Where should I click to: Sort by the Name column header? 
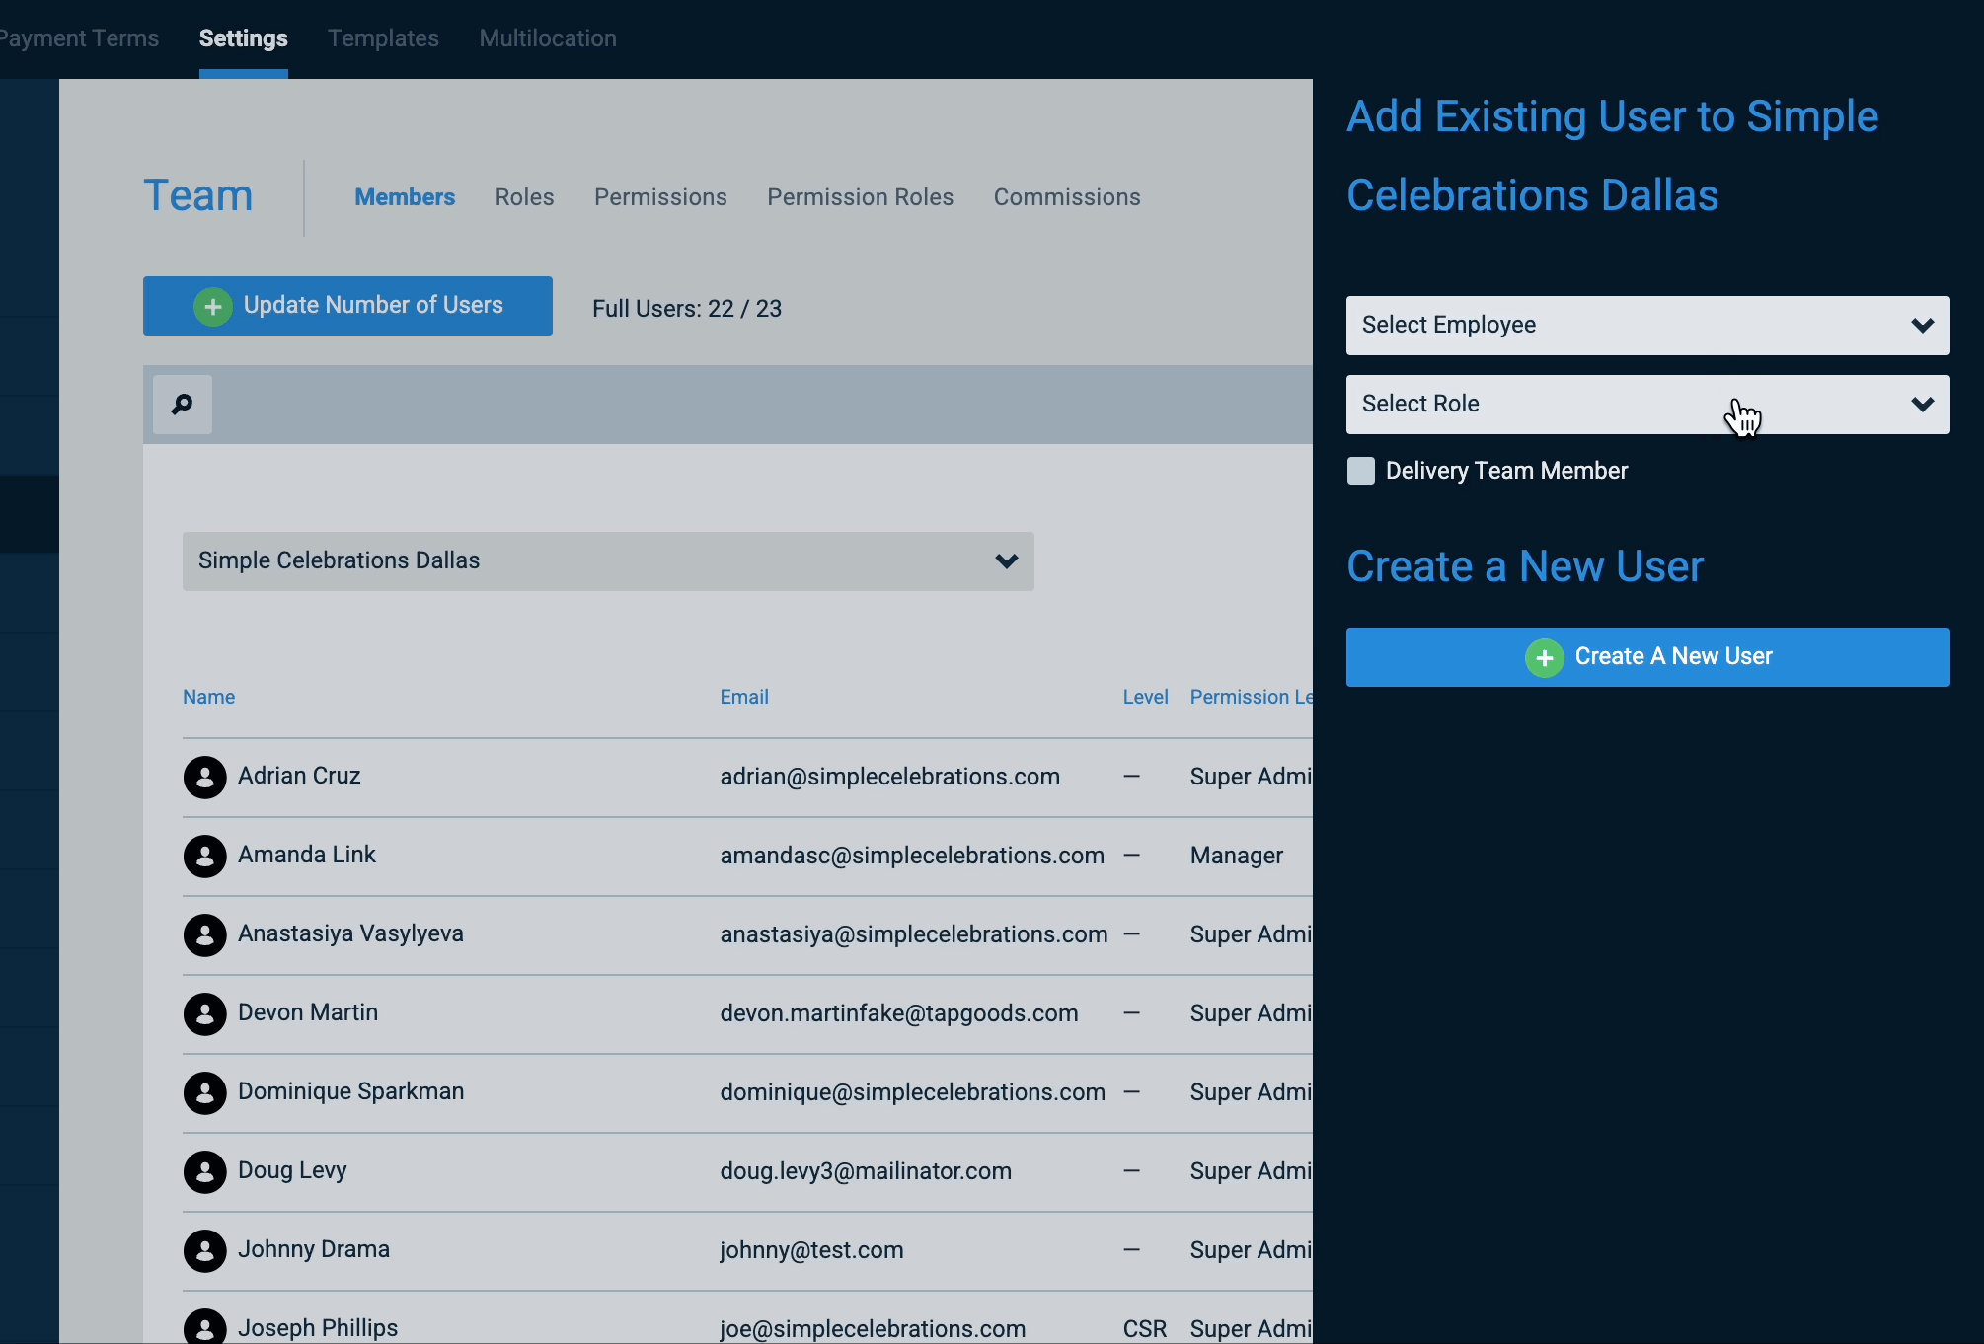click(208, 697)
